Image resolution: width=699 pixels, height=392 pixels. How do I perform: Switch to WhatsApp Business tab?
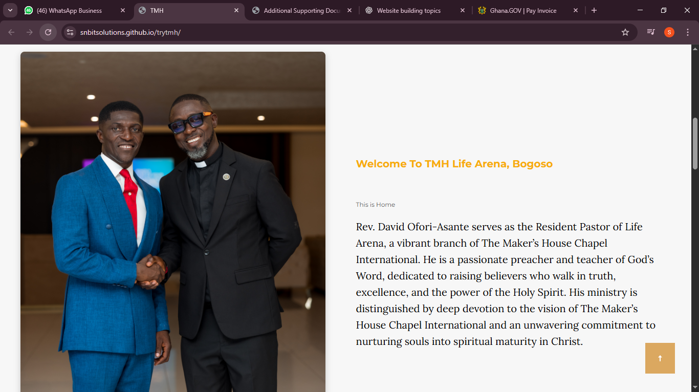click(69, 11)
